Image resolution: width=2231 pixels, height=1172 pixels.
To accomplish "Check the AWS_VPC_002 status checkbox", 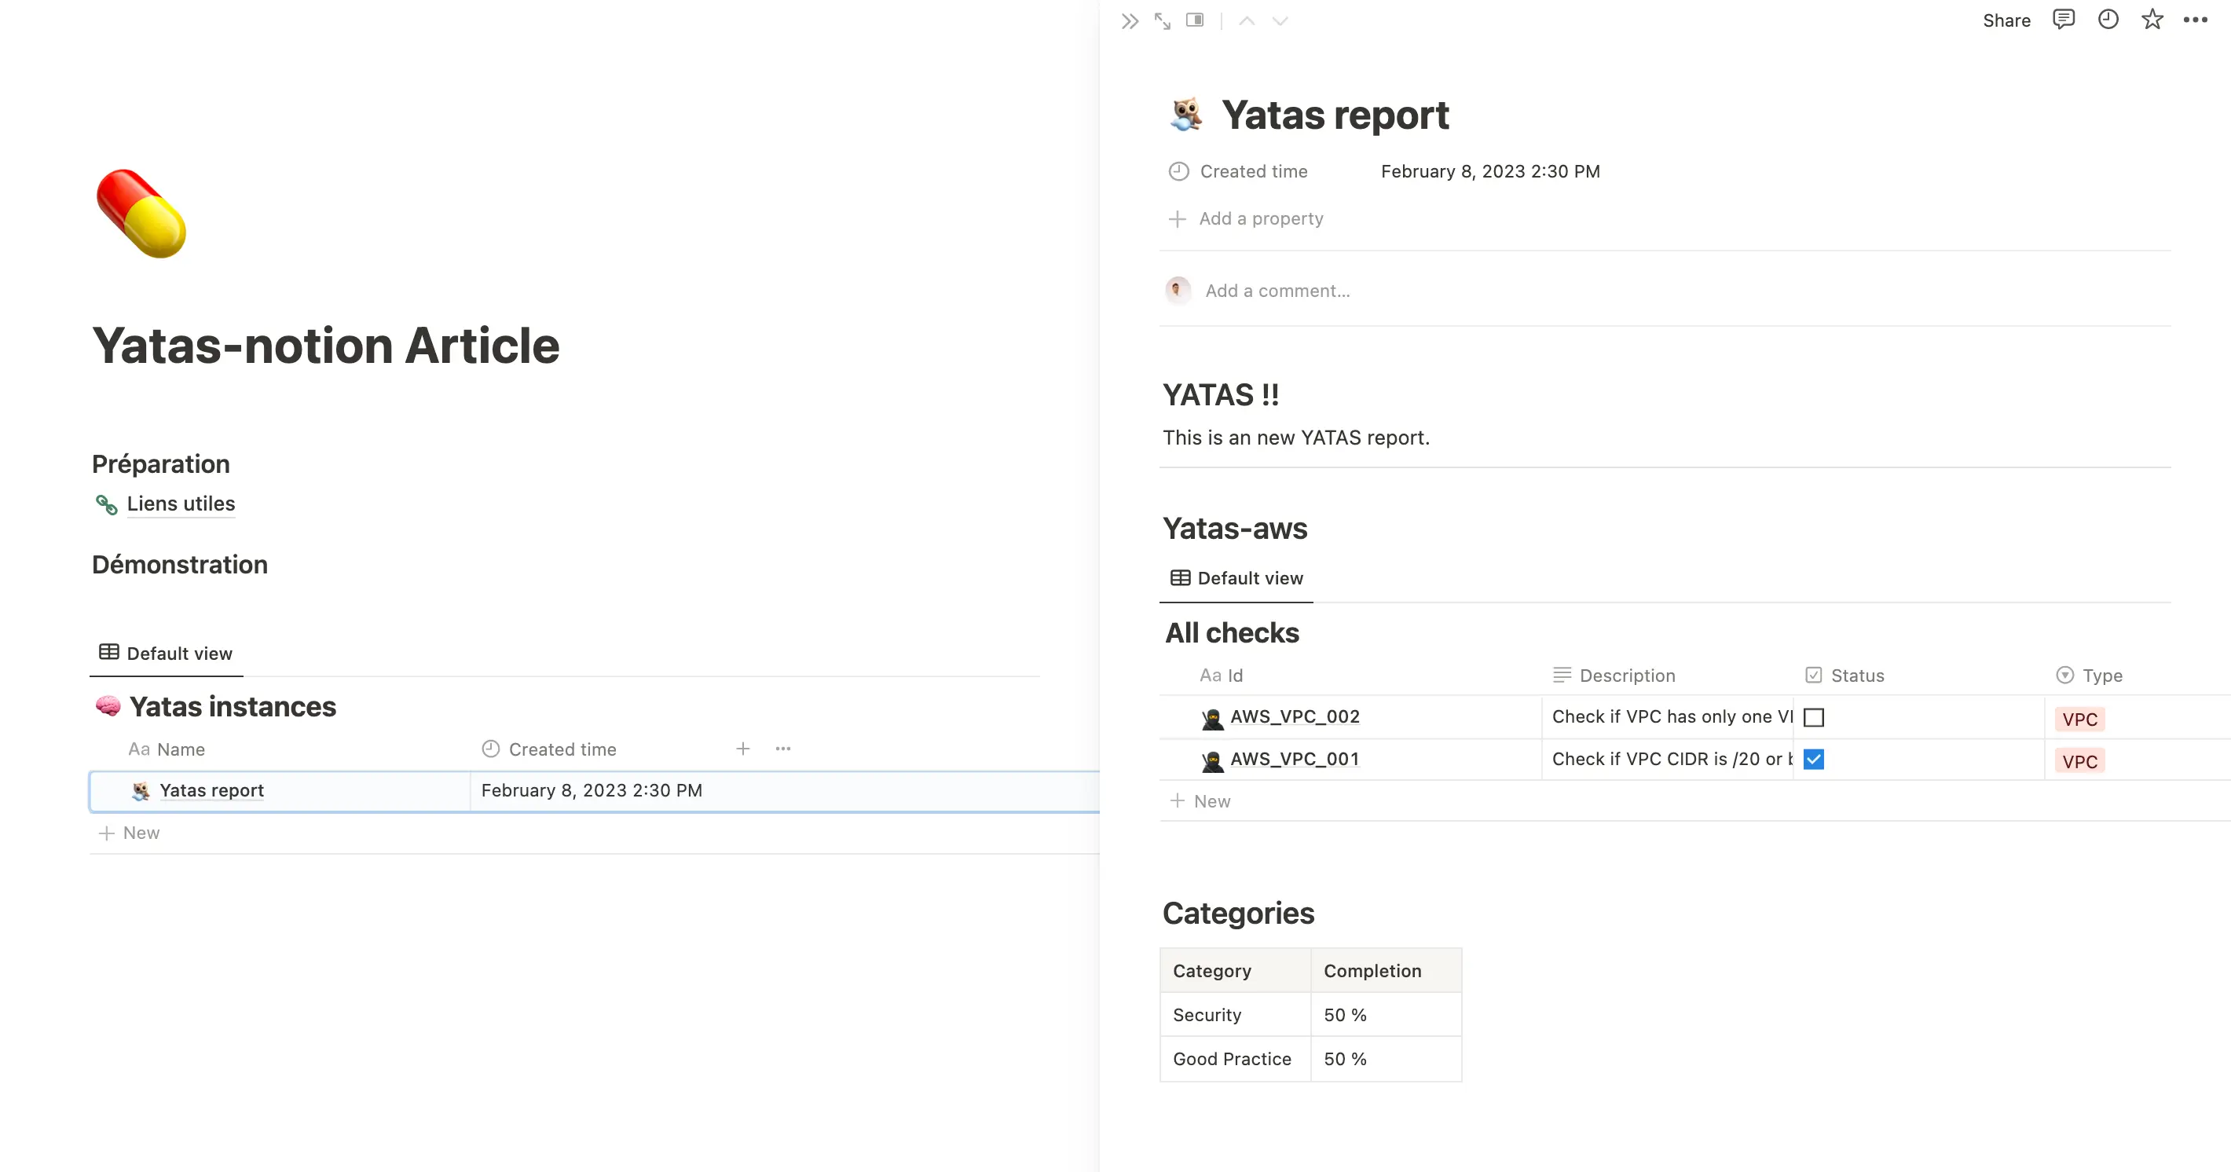I will click(x=1814, y=717).
